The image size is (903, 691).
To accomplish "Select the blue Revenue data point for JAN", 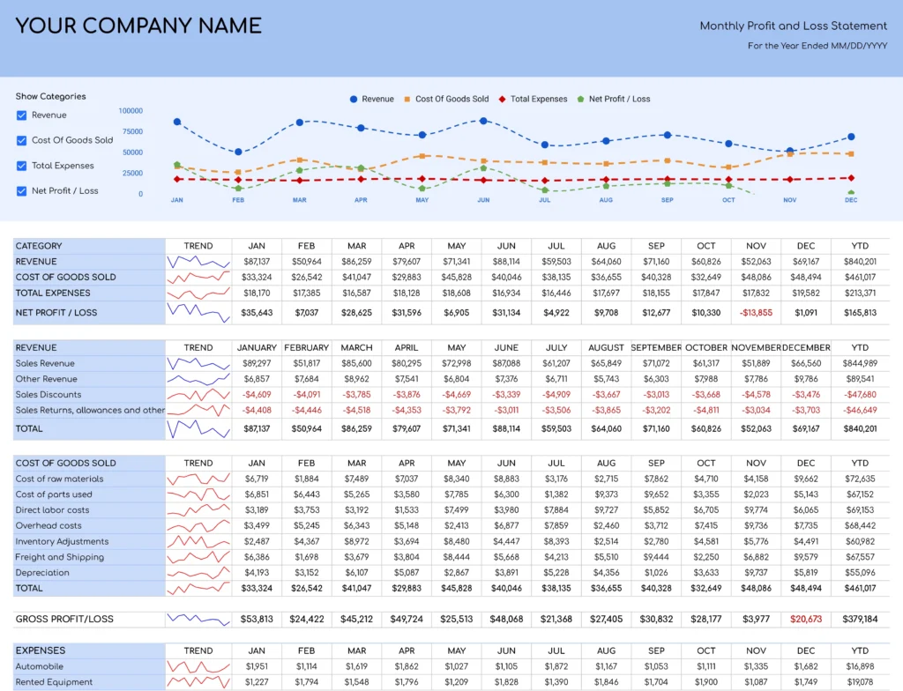I will (x=177, y=122).
